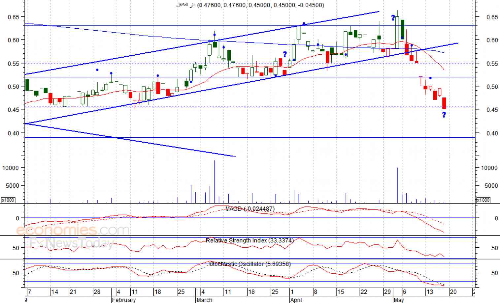
Task: Click the 8 date label on time axis
Action: [316, 292]
